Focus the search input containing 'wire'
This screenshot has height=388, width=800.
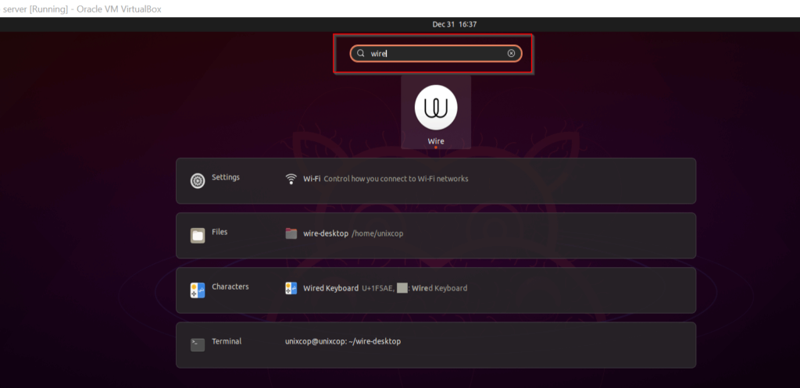(436, 54)
